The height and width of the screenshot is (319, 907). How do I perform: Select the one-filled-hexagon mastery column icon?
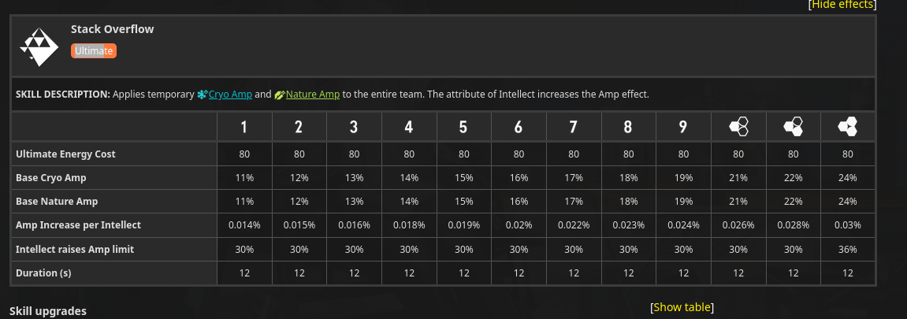(738, 127)
